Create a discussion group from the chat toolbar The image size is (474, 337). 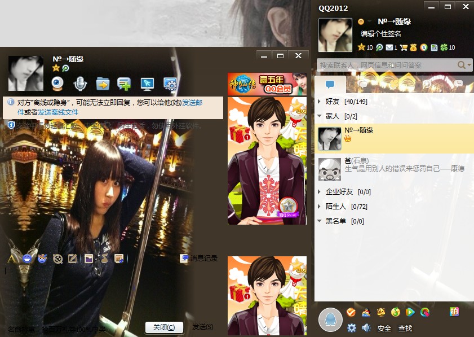pos(124,84)
